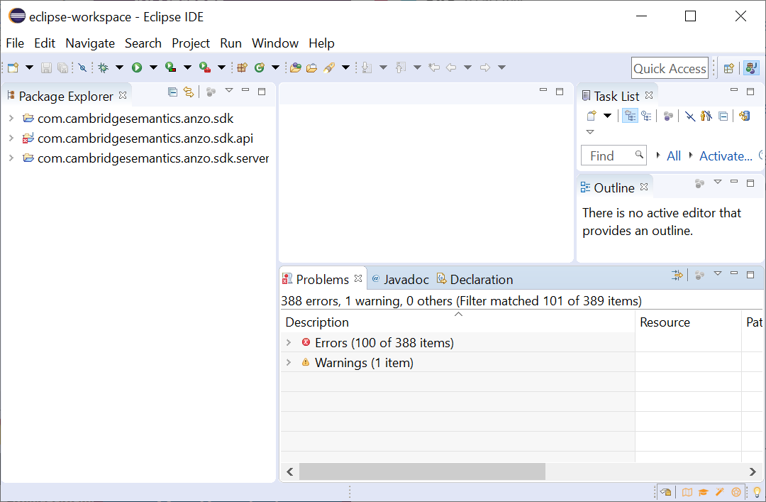The image size is (766, 502).
Task: Click the Quick Access search field
Action: point(670,68)
